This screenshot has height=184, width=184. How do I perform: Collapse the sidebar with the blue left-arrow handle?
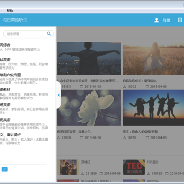point(59,95)
